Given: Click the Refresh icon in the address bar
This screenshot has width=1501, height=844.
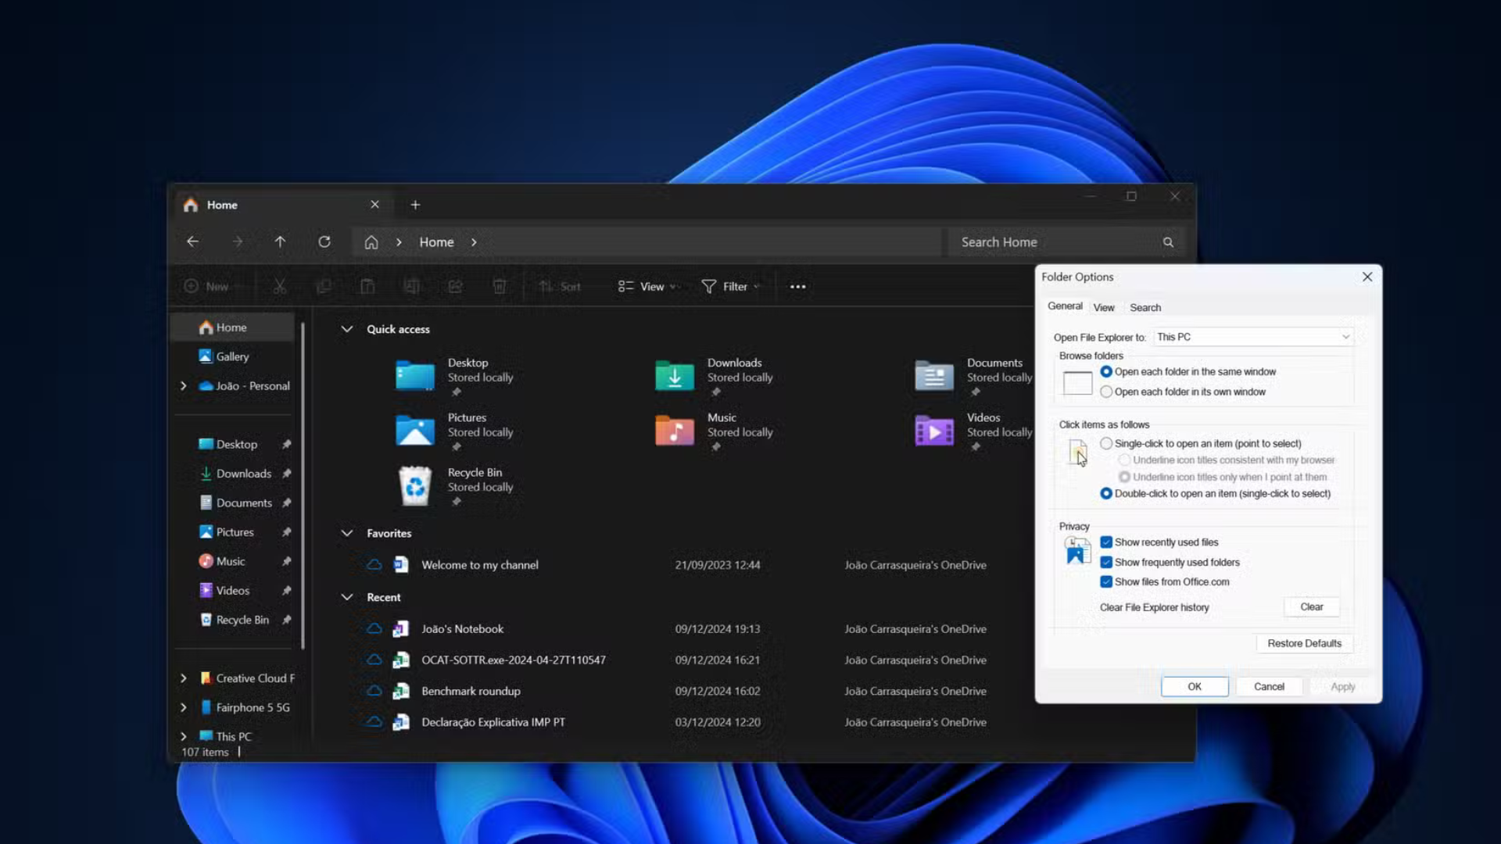Looking at the screenshot, I should pyautogui.click(x=324, y=241).
